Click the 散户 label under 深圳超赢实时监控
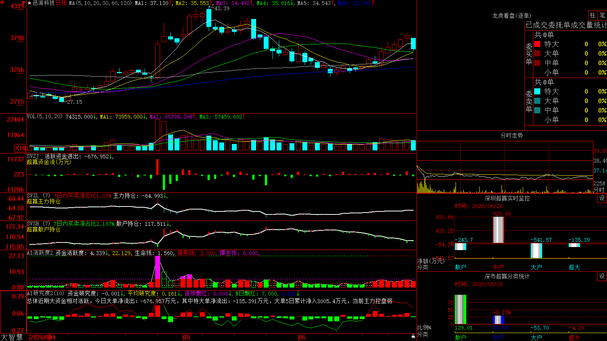Viewport: 607px width, 341px height. (x=461, y=267)
